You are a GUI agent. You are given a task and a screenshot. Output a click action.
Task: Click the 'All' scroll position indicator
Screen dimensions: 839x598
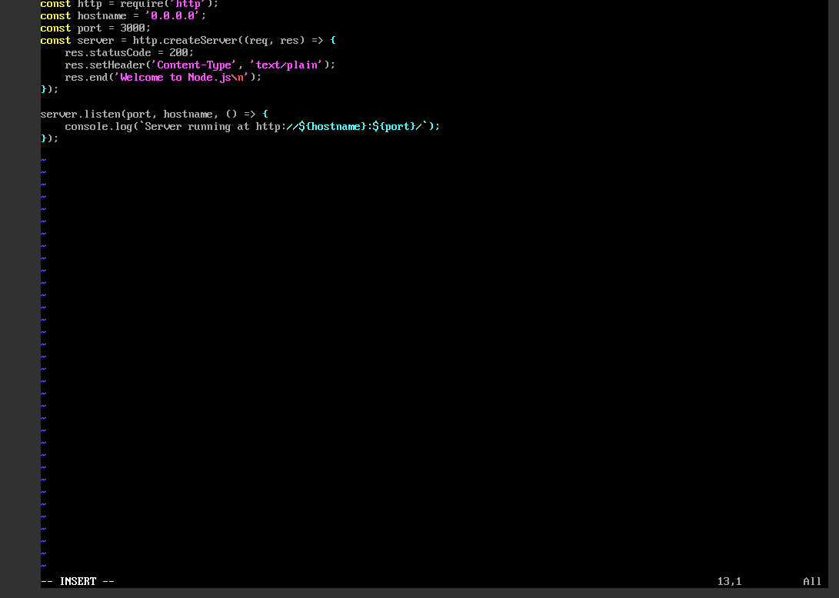812,582
